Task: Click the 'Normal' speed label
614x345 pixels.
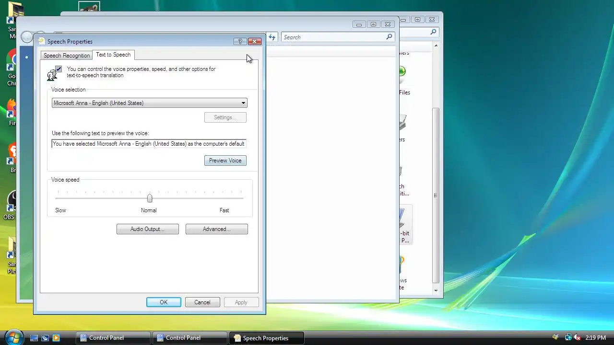Action: coord(149,210)
